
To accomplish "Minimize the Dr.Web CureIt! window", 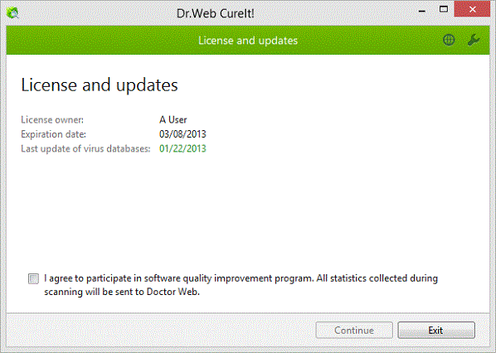I will pyautogui.click(x=421, y=10).
